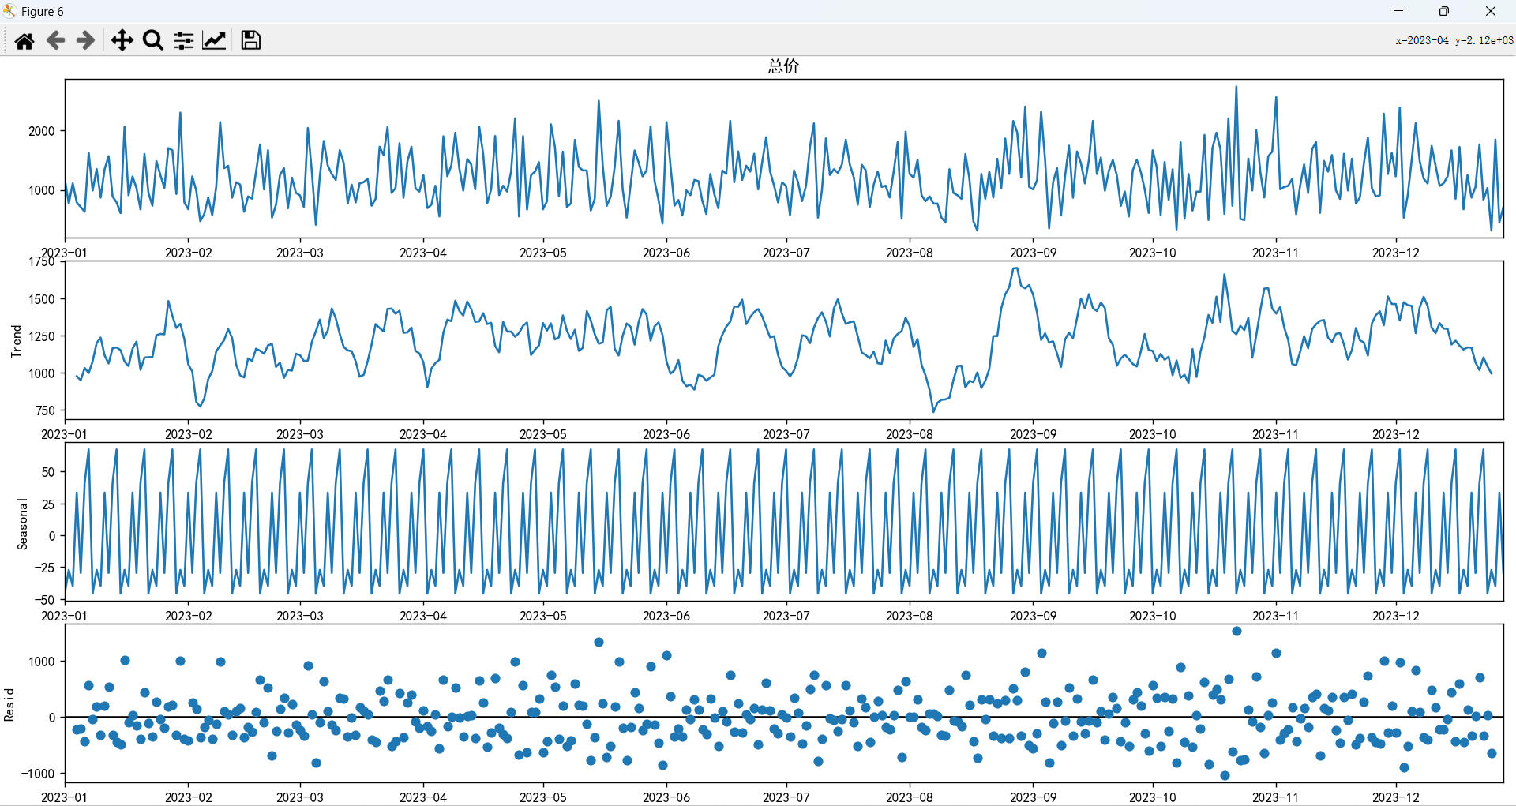The image size is (1516, 806).
Task: Click '2023-12' label under the Seasonal plot
Action: (1395, 616)
